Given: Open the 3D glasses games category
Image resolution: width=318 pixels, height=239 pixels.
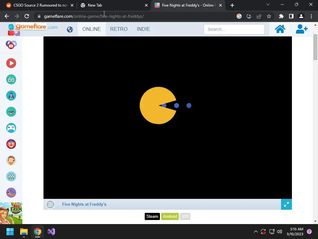Looking at the screenshot, I should click(11, 79).
